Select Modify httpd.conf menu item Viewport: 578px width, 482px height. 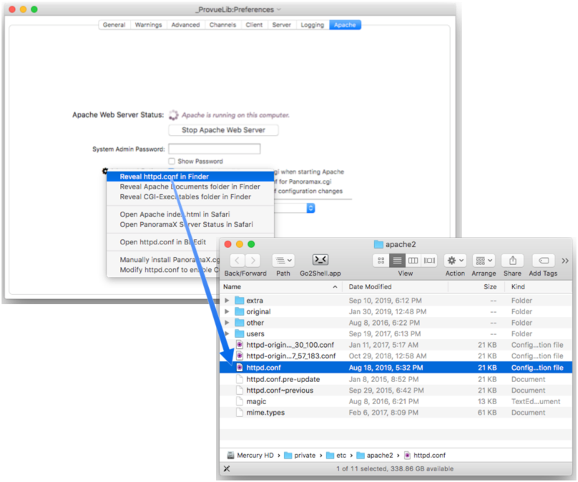[163, 270]
